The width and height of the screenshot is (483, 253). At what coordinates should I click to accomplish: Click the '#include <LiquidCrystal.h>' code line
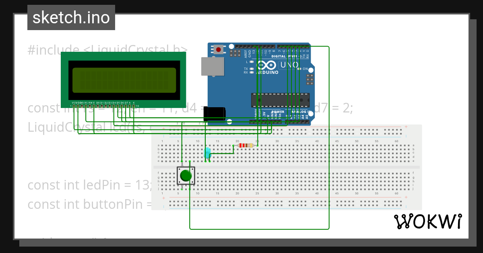pyautogui.click(x=107, y=50)
